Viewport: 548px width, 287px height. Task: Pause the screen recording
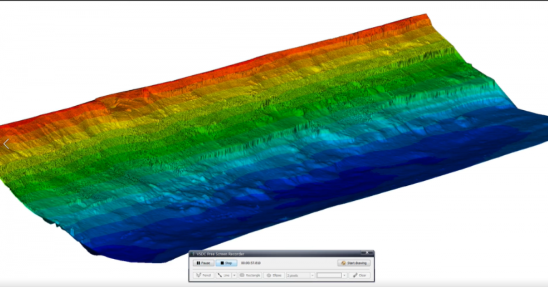pyautogui.click(x=203, y=263)
